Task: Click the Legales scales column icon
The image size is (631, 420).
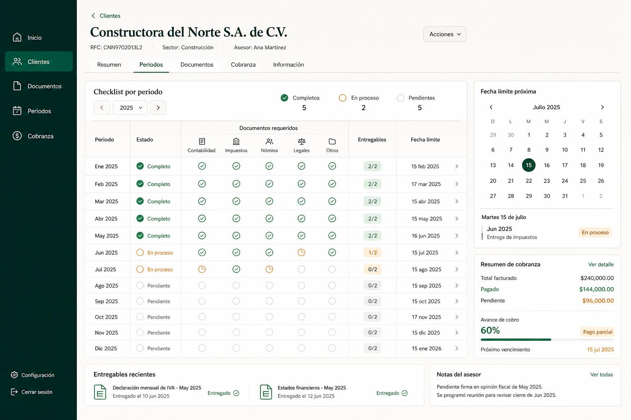Action: (302, 142)
